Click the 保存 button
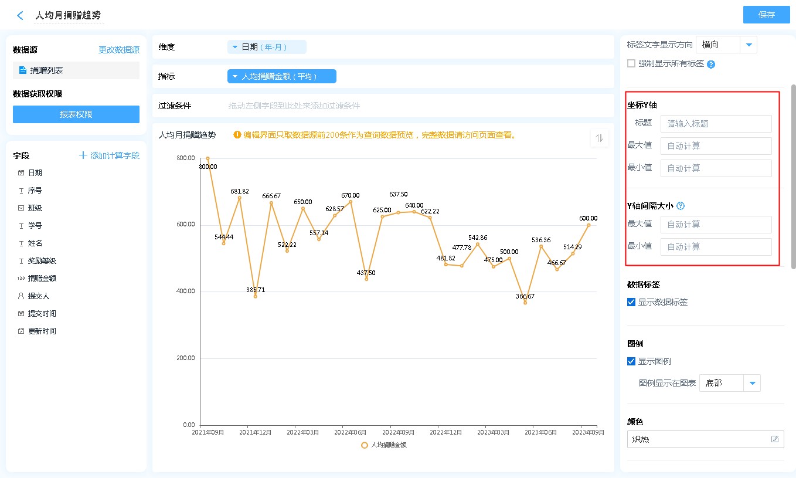The image size is (796, 478). (x=766, y=15)
